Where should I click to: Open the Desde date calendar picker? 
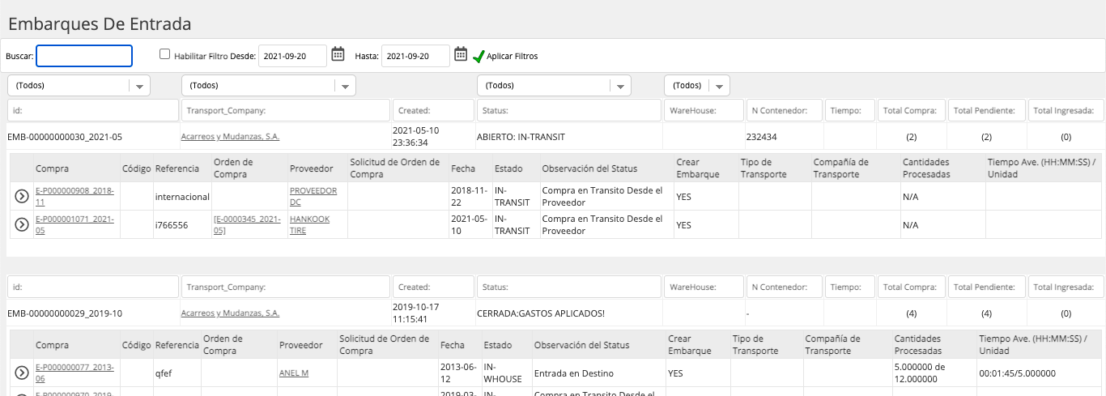(x=338, y=54)
